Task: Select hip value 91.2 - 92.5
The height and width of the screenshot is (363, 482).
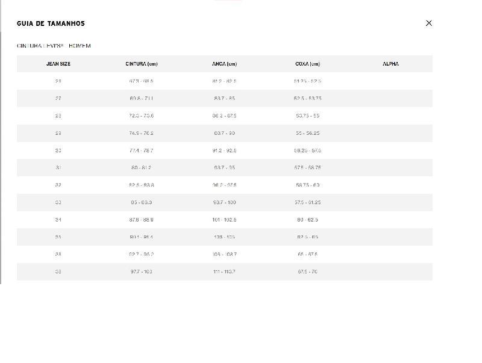Action: coord(224,150)
